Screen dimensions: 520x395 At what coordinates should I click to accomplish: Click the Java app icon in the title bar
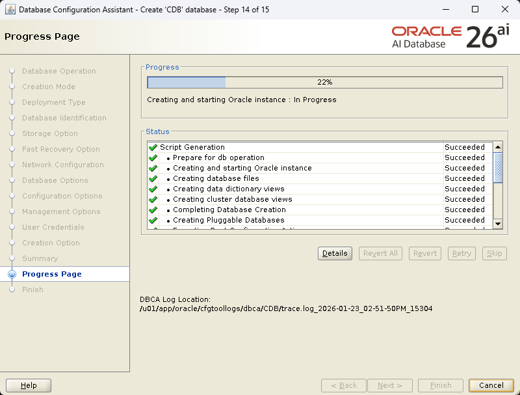pyautogui.click(x=10, y=9)
